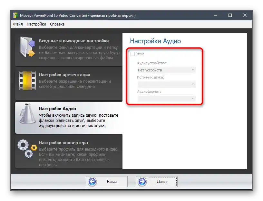The width and height of the screenshot is (263, 201).
Task: Click the Movavi app icon in title bar
Action: 15,15
